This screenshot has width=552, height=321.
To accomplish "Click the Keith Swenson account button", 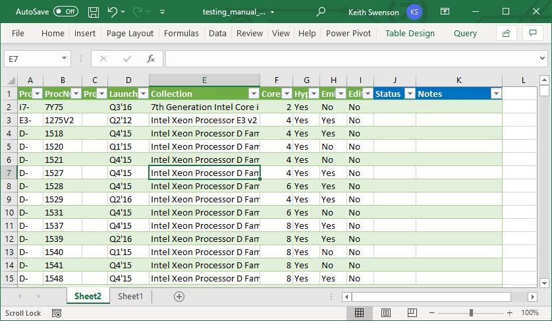I will 385,12.
